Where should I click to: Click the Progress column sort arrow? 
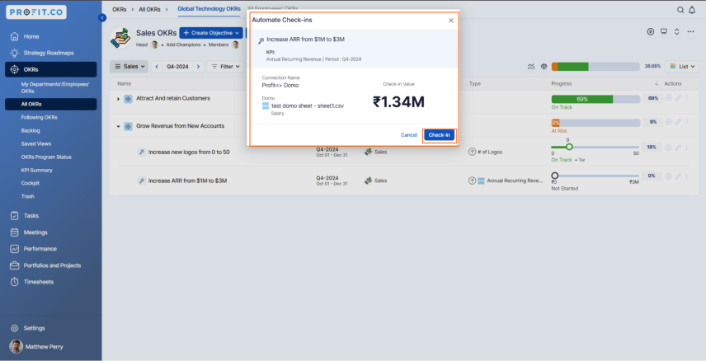656,84
